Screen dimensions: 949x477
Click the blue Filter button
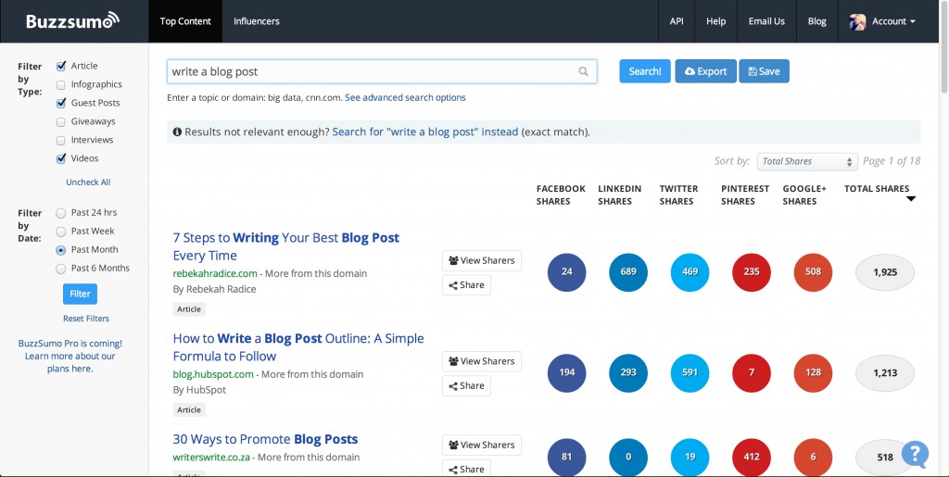[x=80, y=294]
